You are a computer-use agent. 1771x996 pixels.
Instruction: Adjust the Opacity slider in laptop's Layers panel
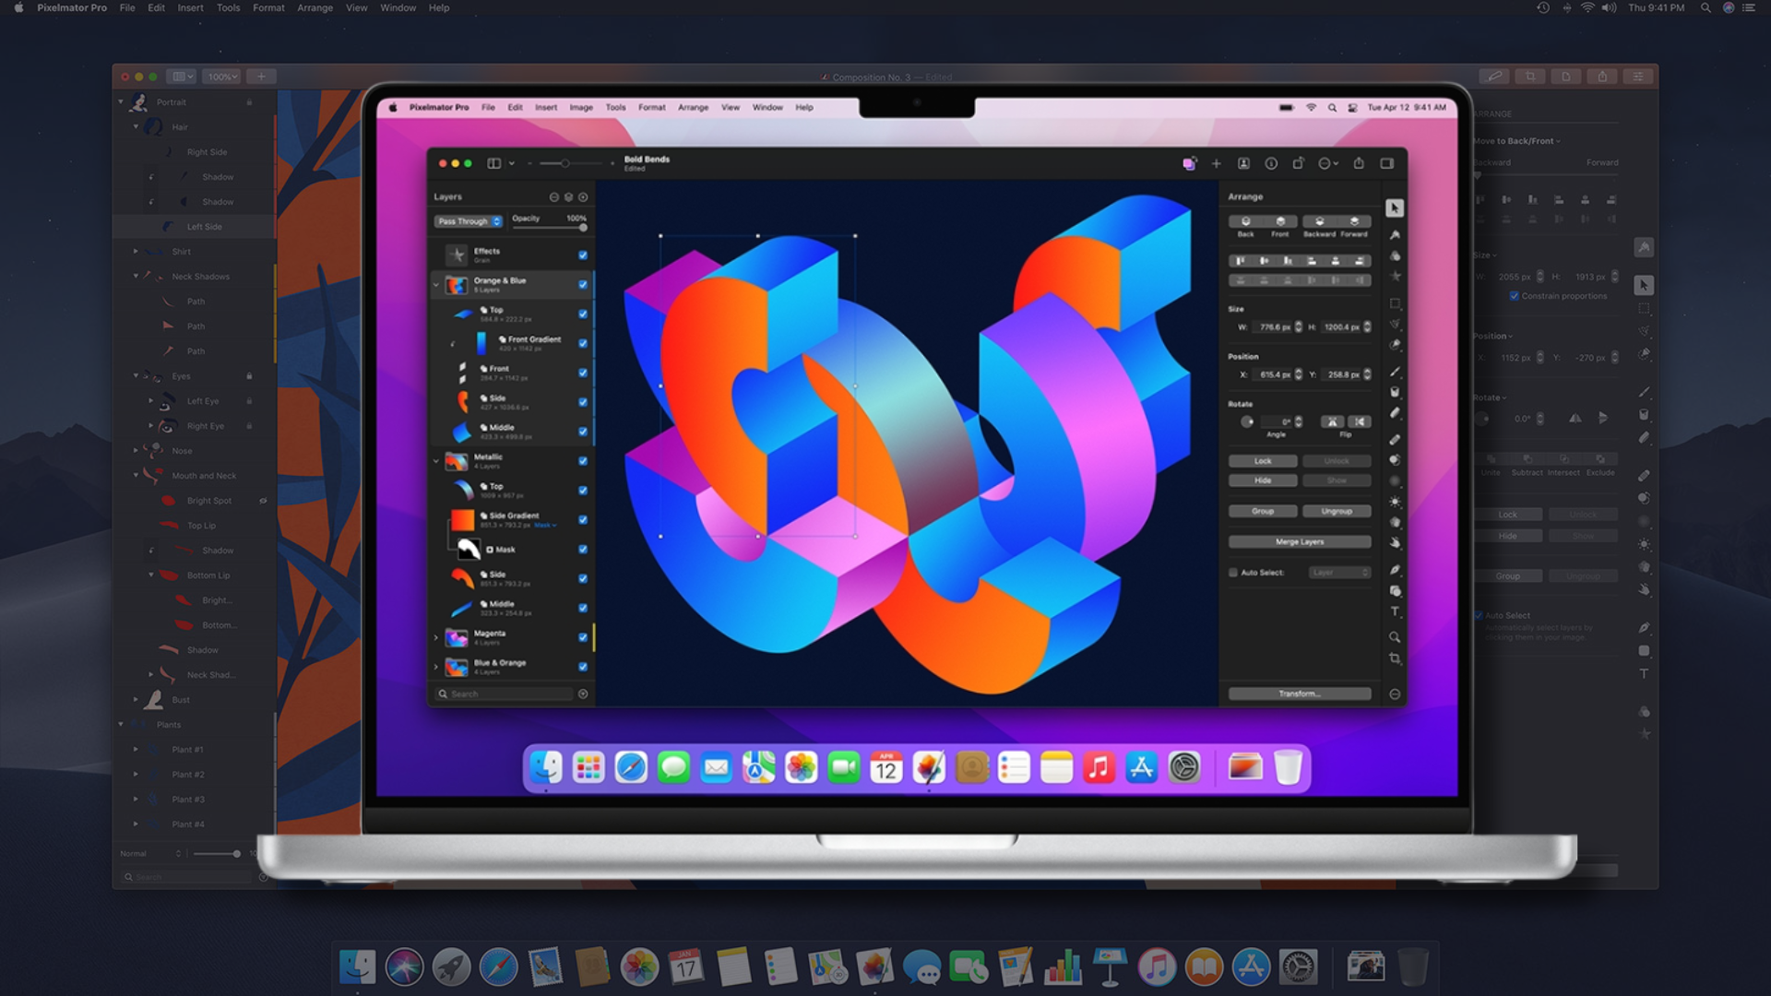548,227
